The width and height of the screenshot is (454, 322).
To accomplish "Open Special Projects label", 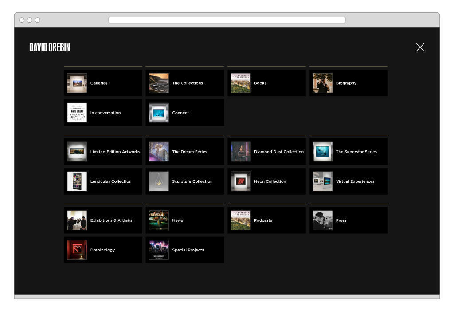I will 188,250.
